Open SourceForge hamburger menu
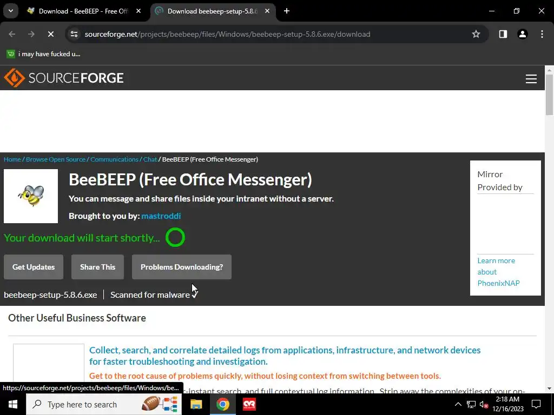 click(531, 78)
